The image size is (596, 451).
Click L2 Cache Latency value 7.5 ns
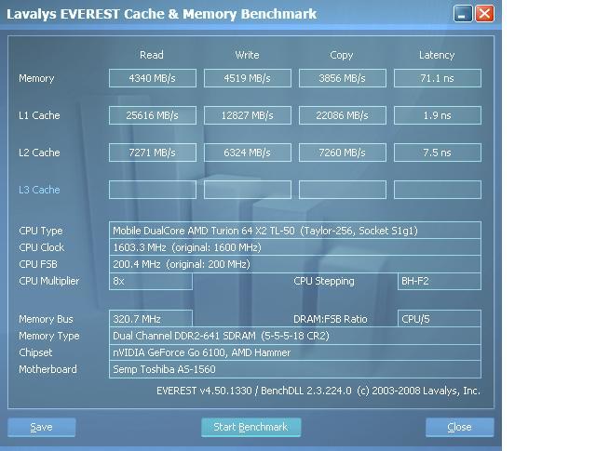[x=438, y=153]
